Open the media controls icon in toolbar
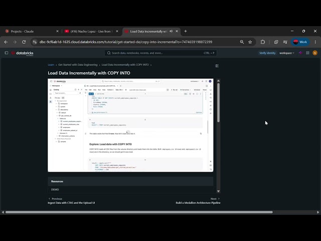The image size is (321, 241). [285, 42]
